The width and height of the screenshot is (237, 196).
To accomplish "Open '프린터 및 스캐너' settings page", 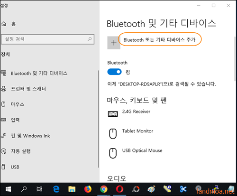I will [28, 89].
